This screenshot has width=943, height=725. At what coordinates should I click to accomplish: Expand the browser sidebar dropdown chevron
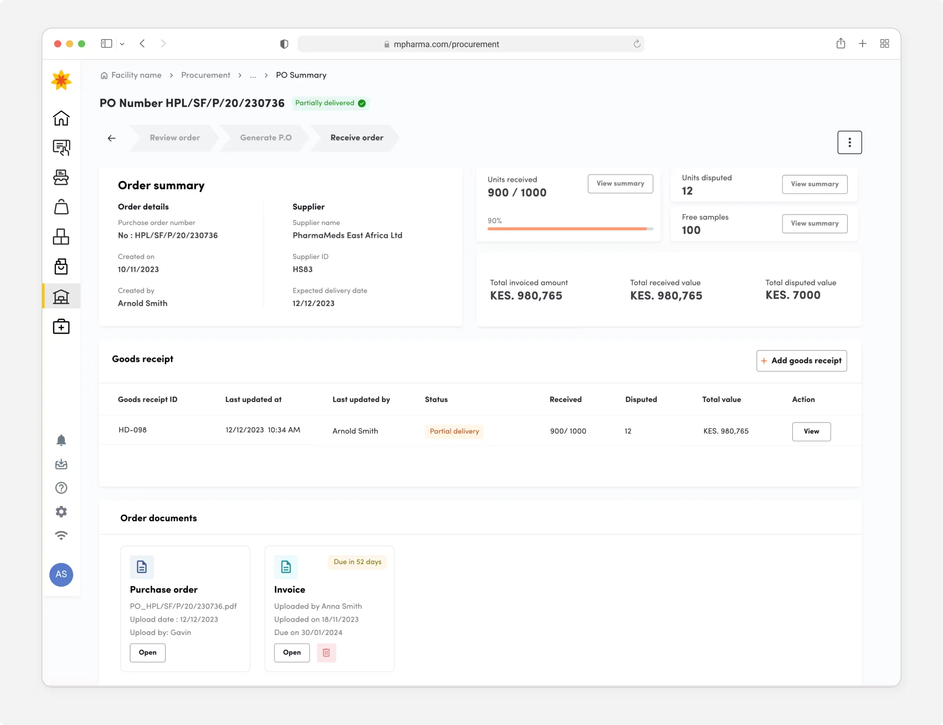122,44
